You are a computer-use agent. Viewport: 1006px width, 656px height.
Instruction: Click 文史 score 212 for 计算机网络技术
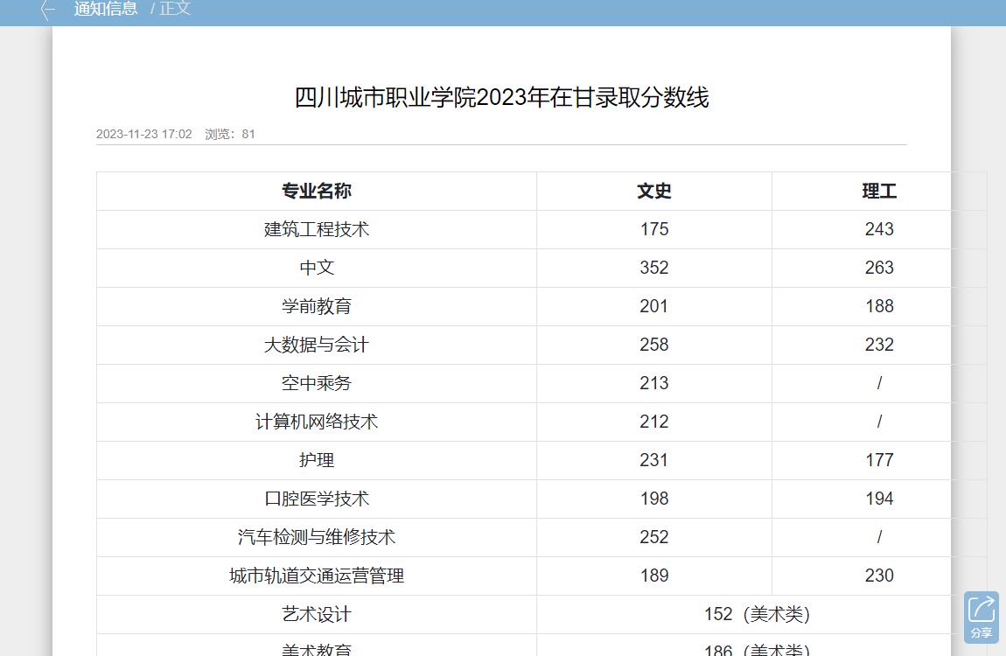tap(653, 422)
